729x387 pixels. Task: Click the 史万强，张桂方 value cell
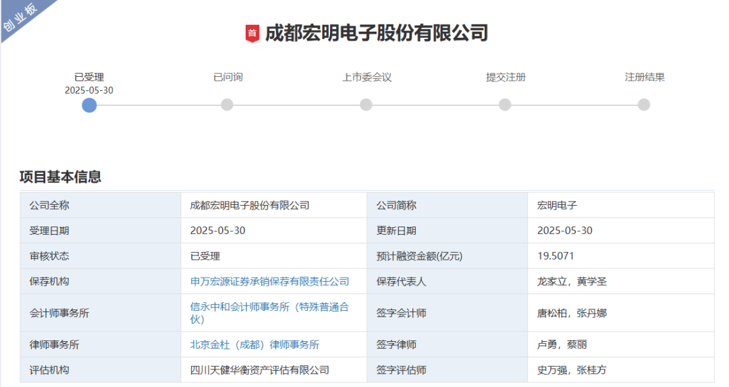(x=621, y=370)
